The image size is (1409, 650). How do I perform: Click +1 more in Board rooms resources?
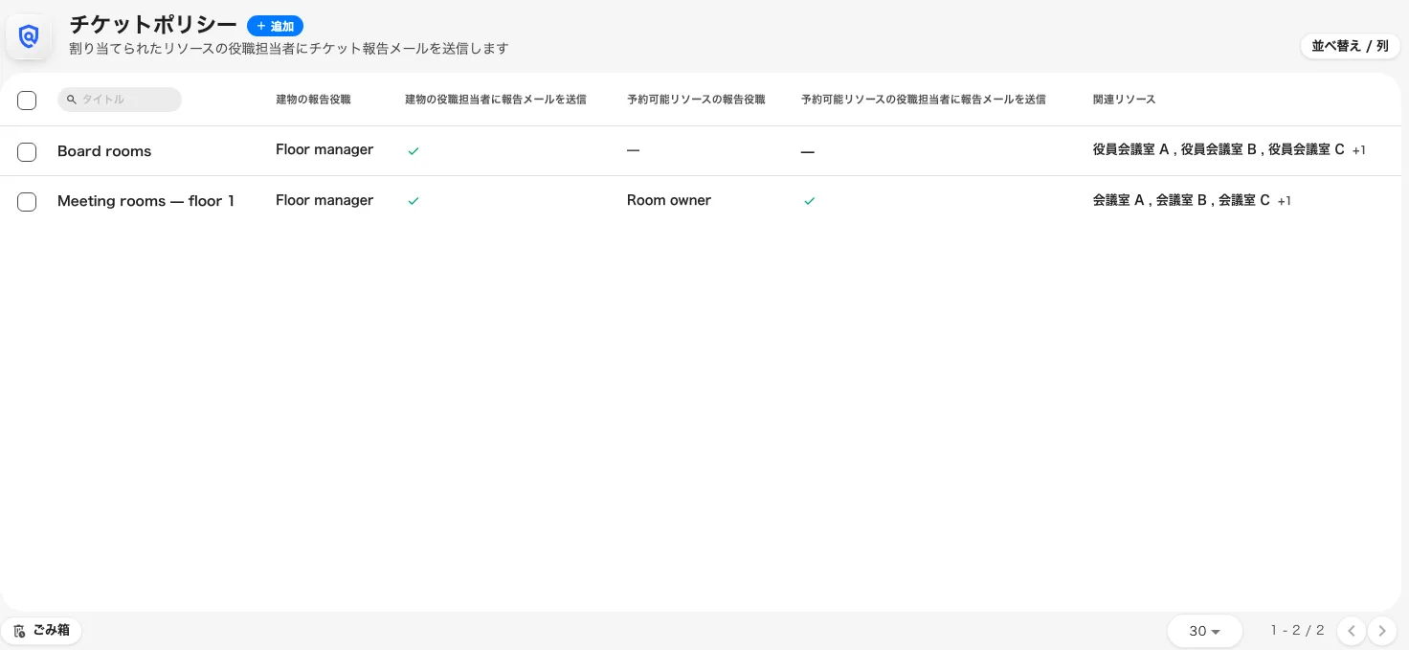(1359, 150)
